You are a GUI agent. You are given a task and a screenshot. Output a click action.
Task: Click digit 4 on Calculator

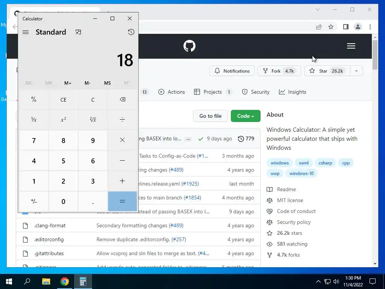click(x=34, y=160)
